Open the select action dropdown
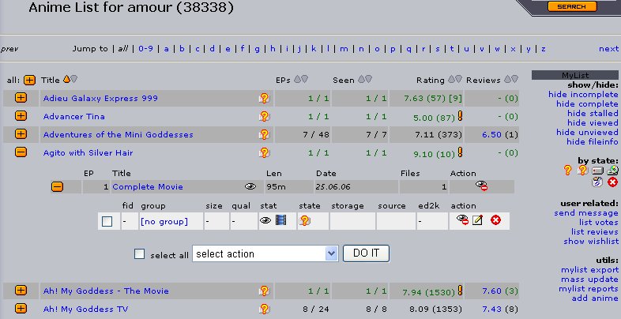621x319 pixels. point(265,254)
